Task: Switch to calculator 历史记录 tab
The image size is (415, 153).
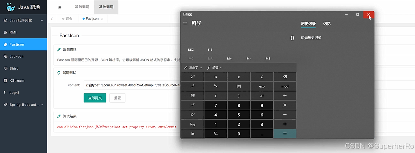Action: pyautogui.click(x=308, y=24)
